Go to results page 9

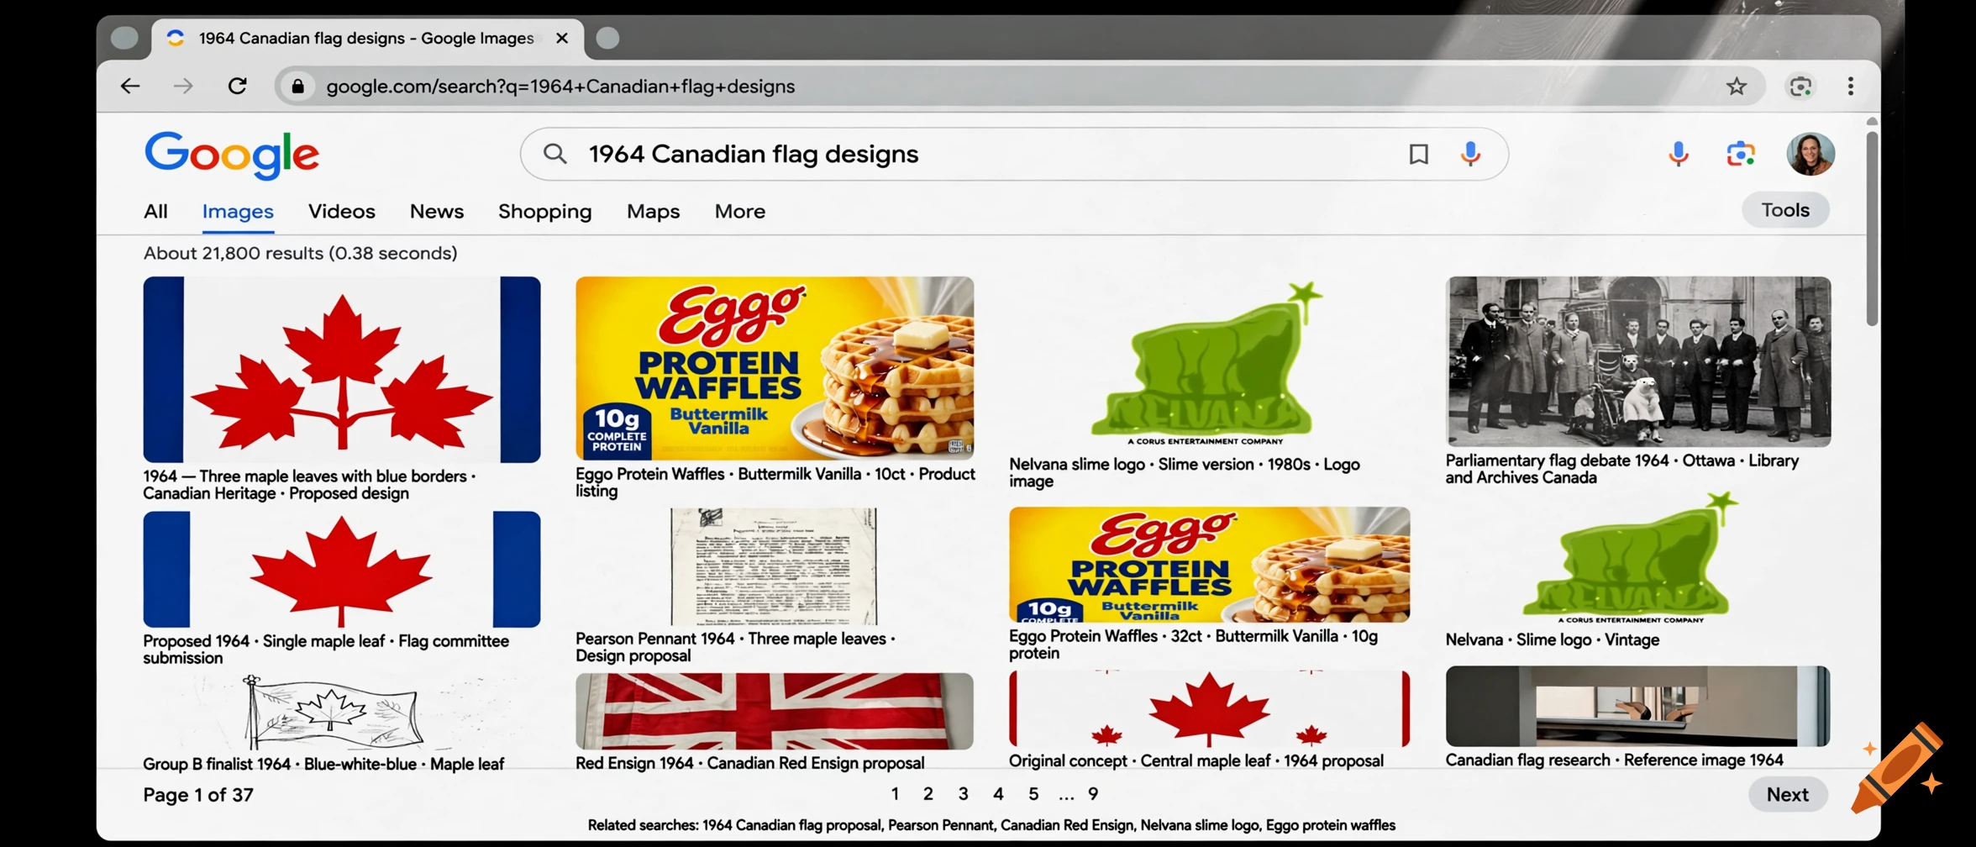click(x=1093, y=793)
